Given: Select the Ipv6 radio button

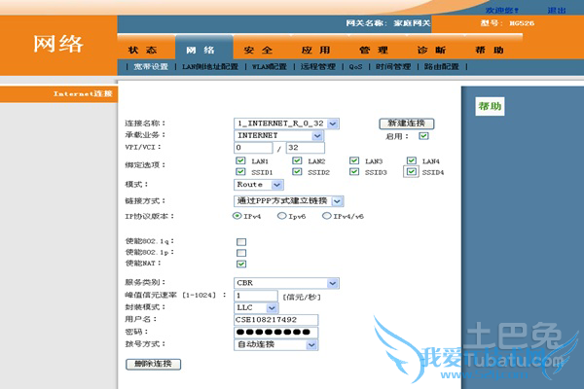Looking at the screenshot, I should coord(282,216).
